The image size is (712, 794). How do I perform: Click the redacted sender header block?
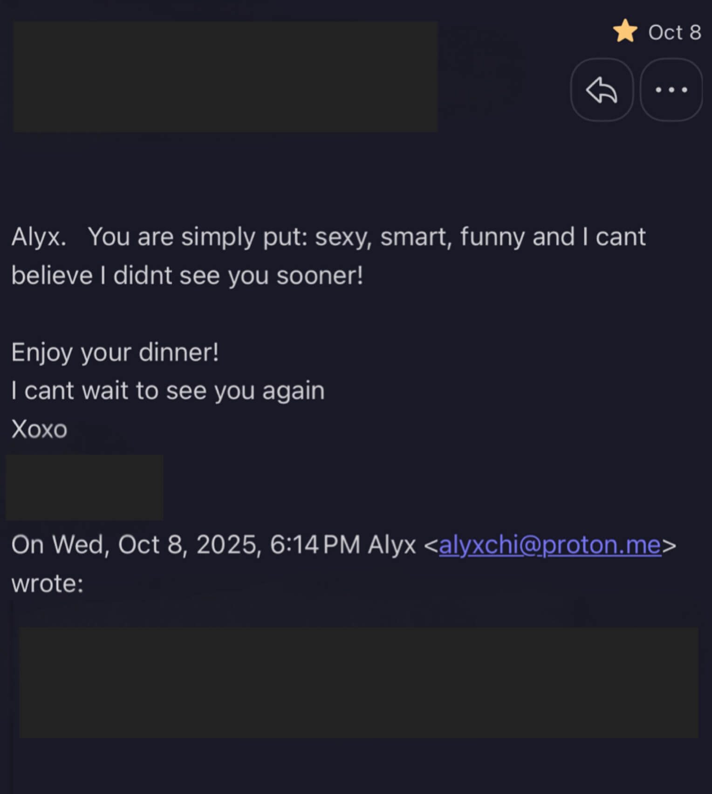pyautogui.click(x=225, y=77)
